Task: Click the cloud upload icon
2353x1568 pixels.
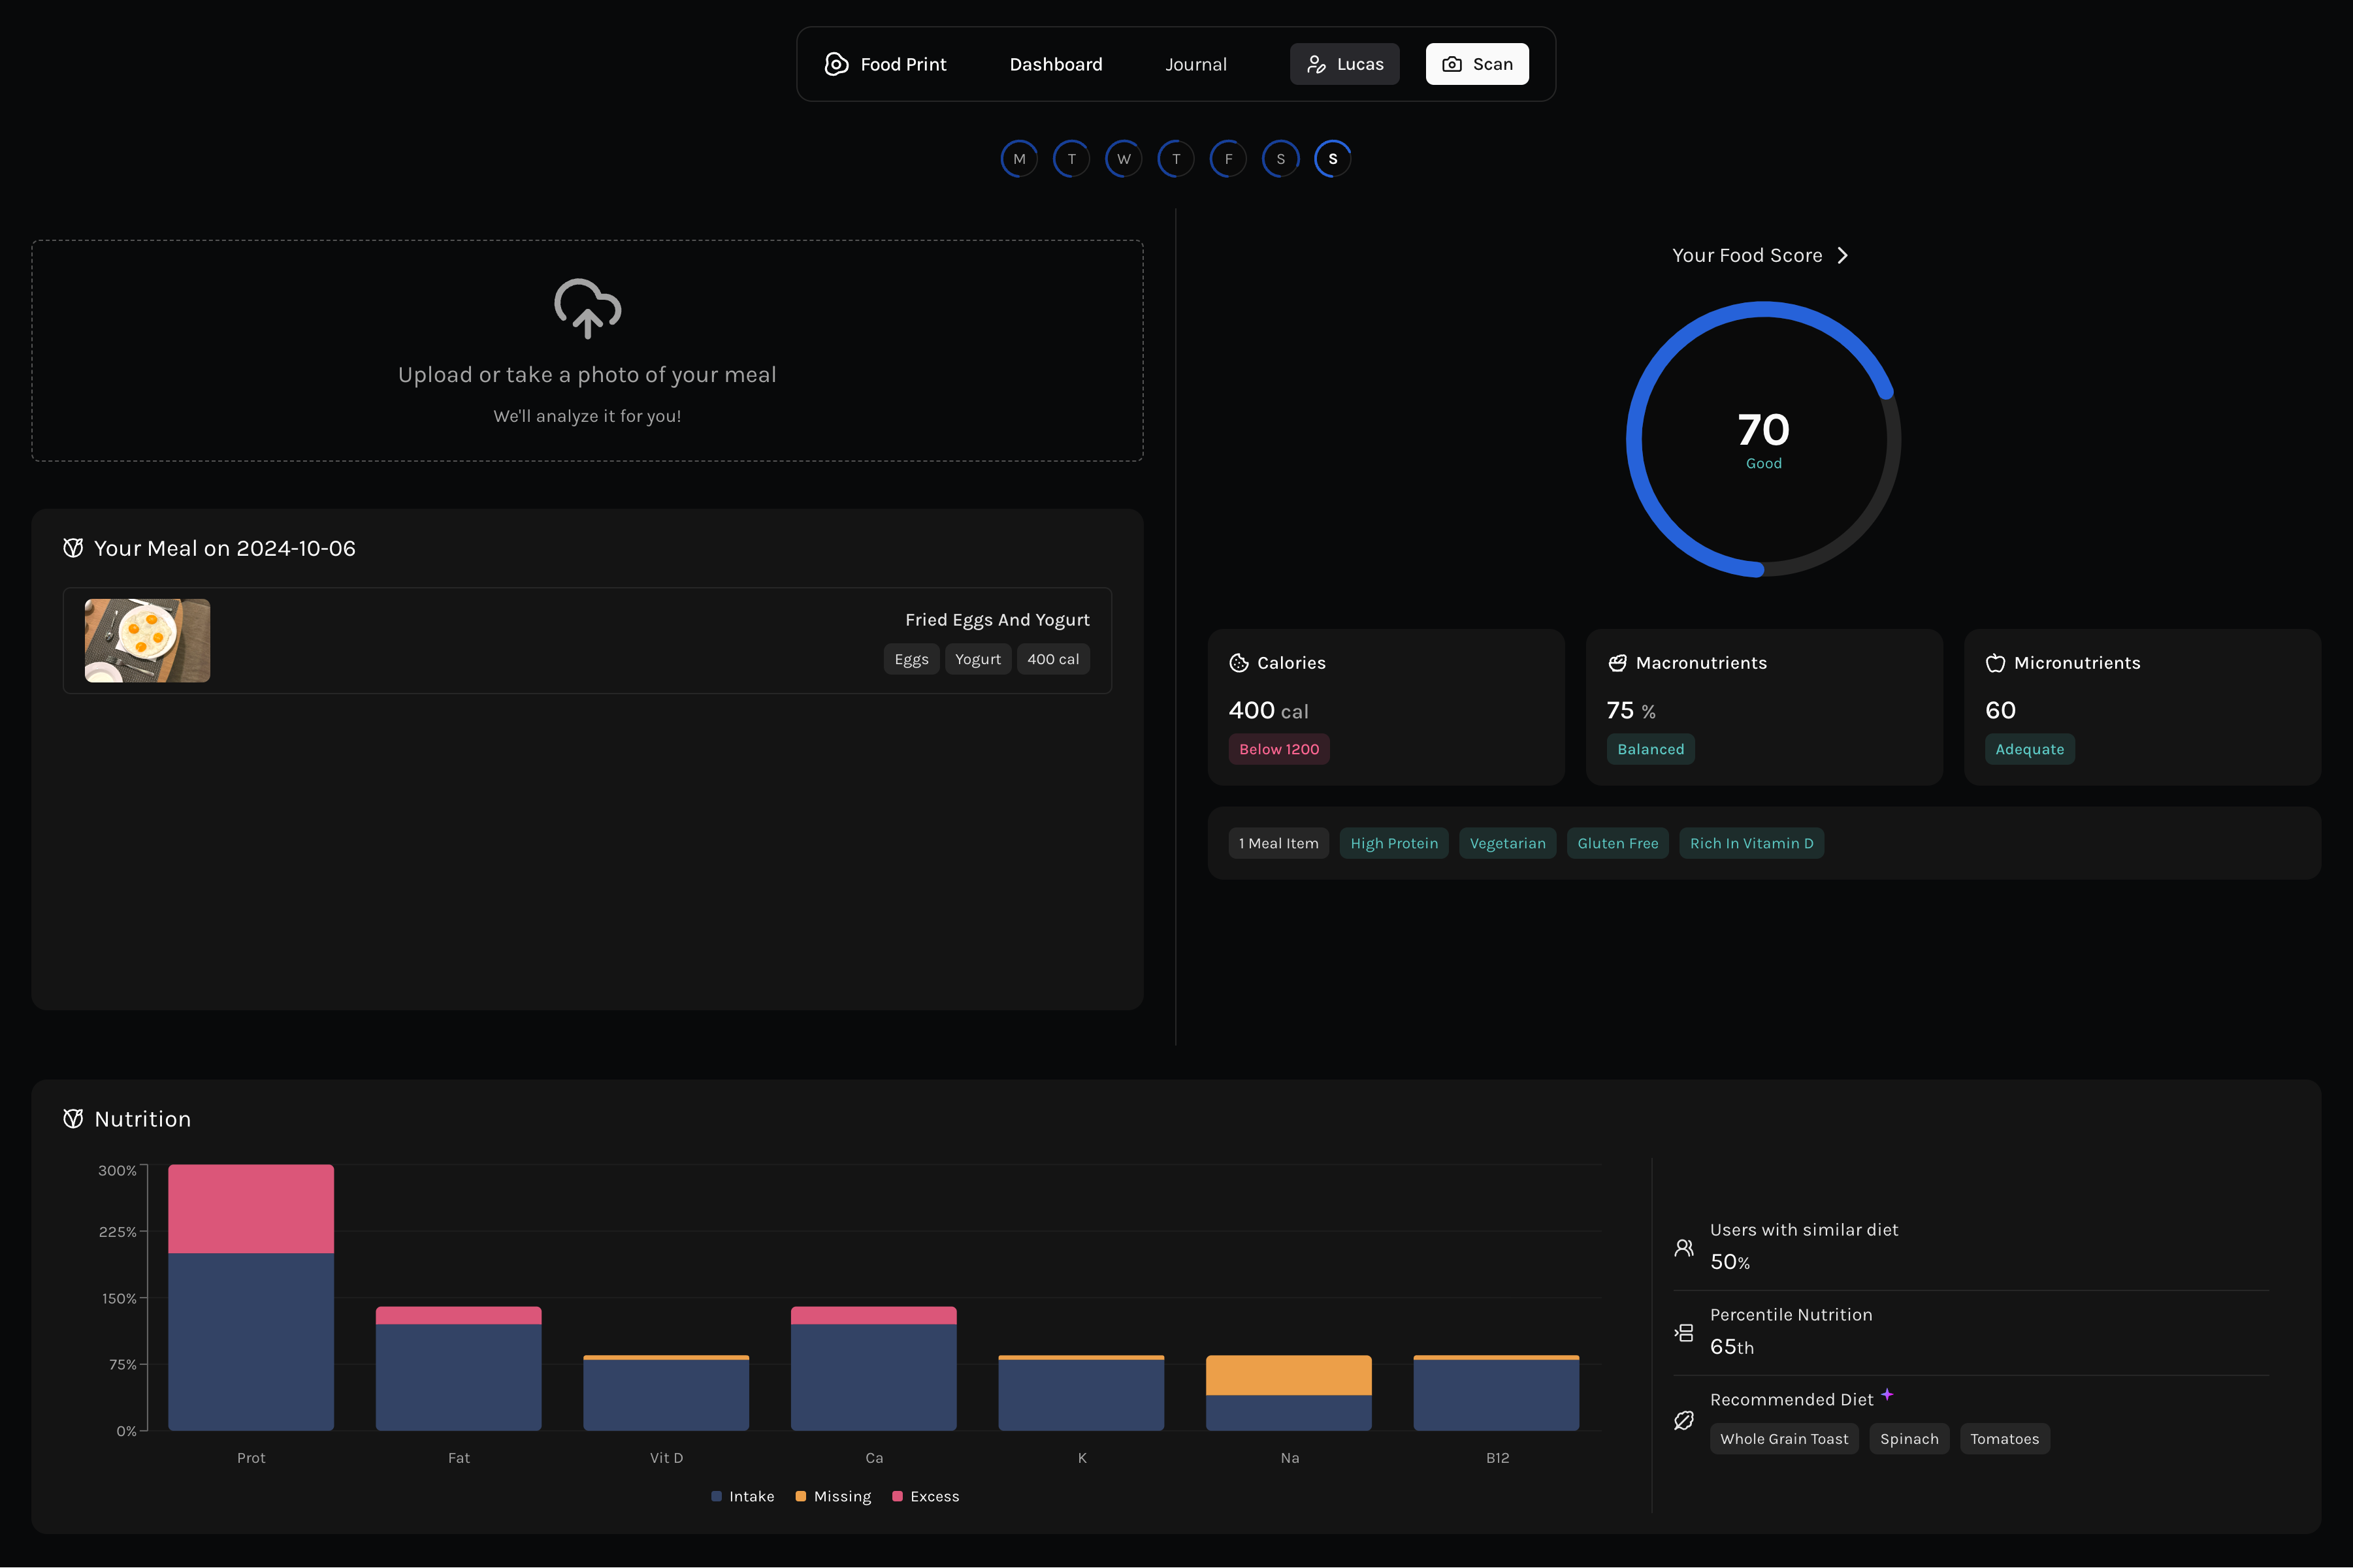Action: click(587, 307)
